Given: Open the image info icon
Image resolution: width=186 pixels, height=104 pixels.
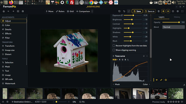Looking at the screenshot, I should (x=173, y=11).
